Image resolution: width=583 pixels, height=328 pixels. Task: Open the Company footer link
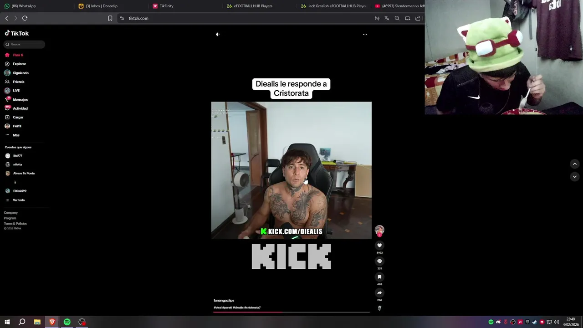(11, 213)
